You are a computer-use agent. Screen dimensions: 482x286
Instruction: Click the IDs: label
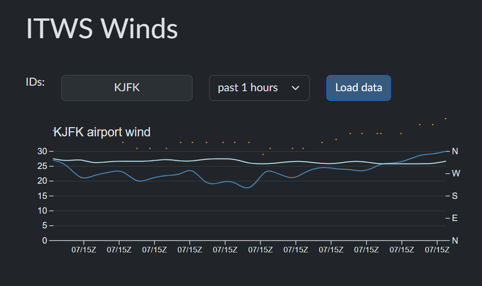click(x=35, y=82)
